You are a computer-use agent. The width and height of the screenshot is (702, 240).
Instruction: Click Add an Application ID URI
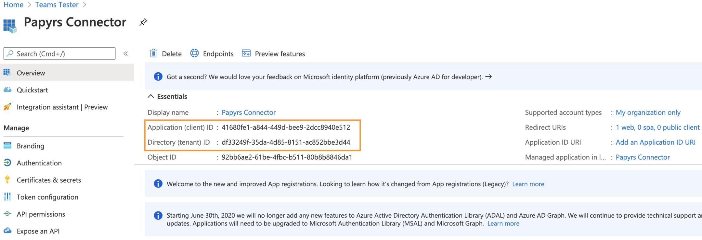pos(656,142)
